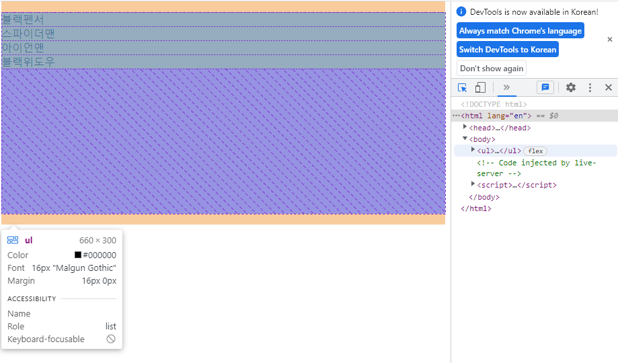Open DevTools settings gear

571,87
